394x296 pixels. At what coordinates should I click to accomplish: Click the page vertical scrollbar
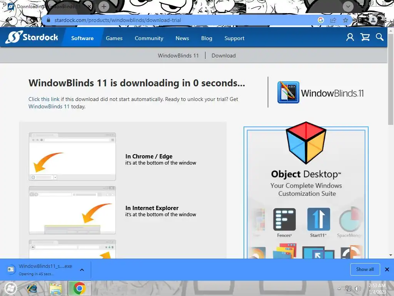click(391, 79)
